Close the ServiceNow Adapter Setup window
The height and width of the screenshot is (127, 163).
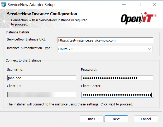click(155, 4)
